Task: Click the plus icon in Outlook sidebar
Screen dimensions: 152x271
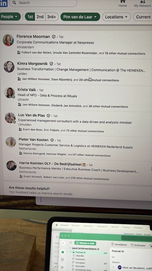Action: pyautogui.click(x=63, y=243)
